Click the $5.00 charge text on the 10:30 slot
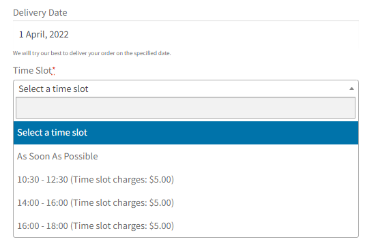This screenshot has height=248, width=378. [x=160, y=179]
